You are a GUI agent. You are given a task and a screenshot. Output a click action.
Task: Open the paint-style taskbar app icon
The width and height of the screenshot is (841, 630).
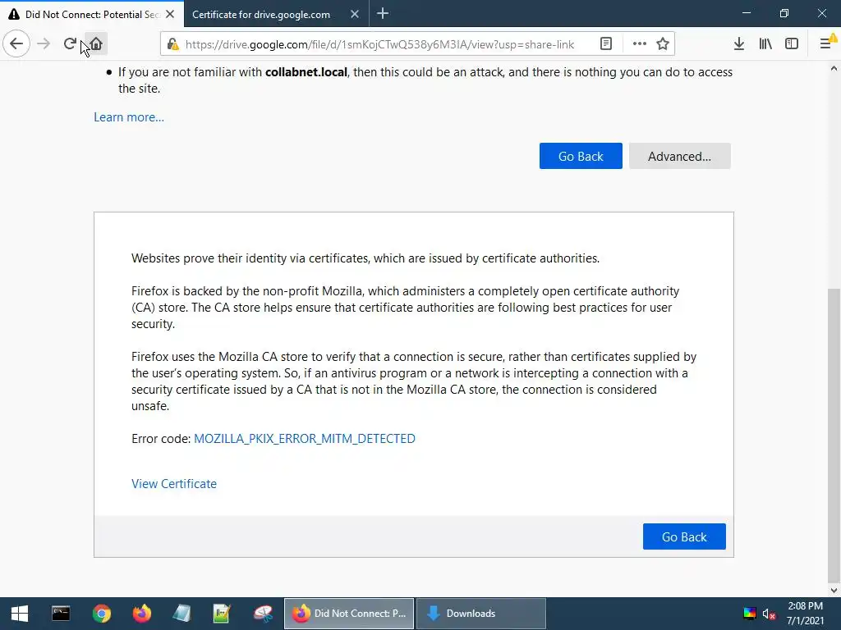click(x=263, y=614)
